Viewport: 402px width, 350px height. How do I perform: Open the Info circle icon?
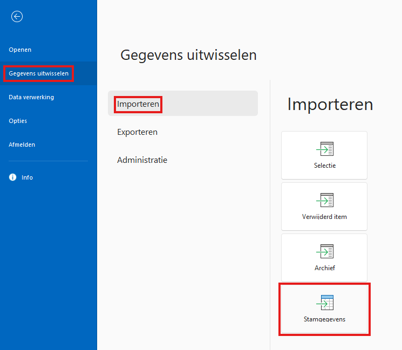12,177
